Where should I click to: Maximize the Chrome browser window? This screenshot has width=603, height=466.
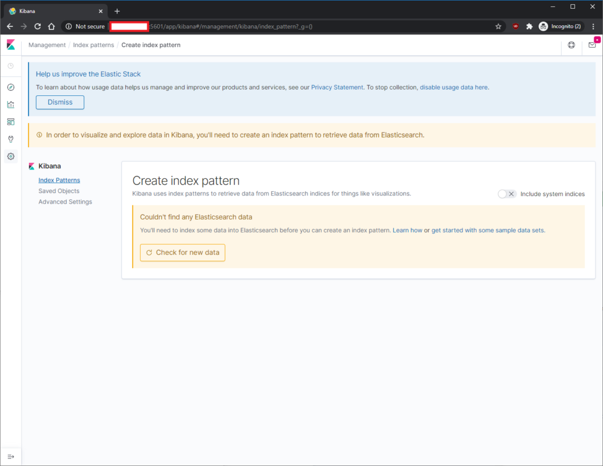[x=572, y=6]
